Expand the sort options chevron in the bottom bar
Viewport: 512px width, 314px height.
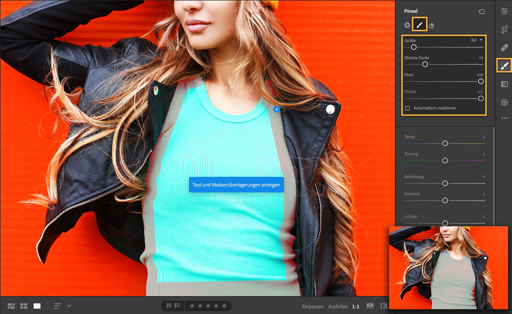(69, 306)
